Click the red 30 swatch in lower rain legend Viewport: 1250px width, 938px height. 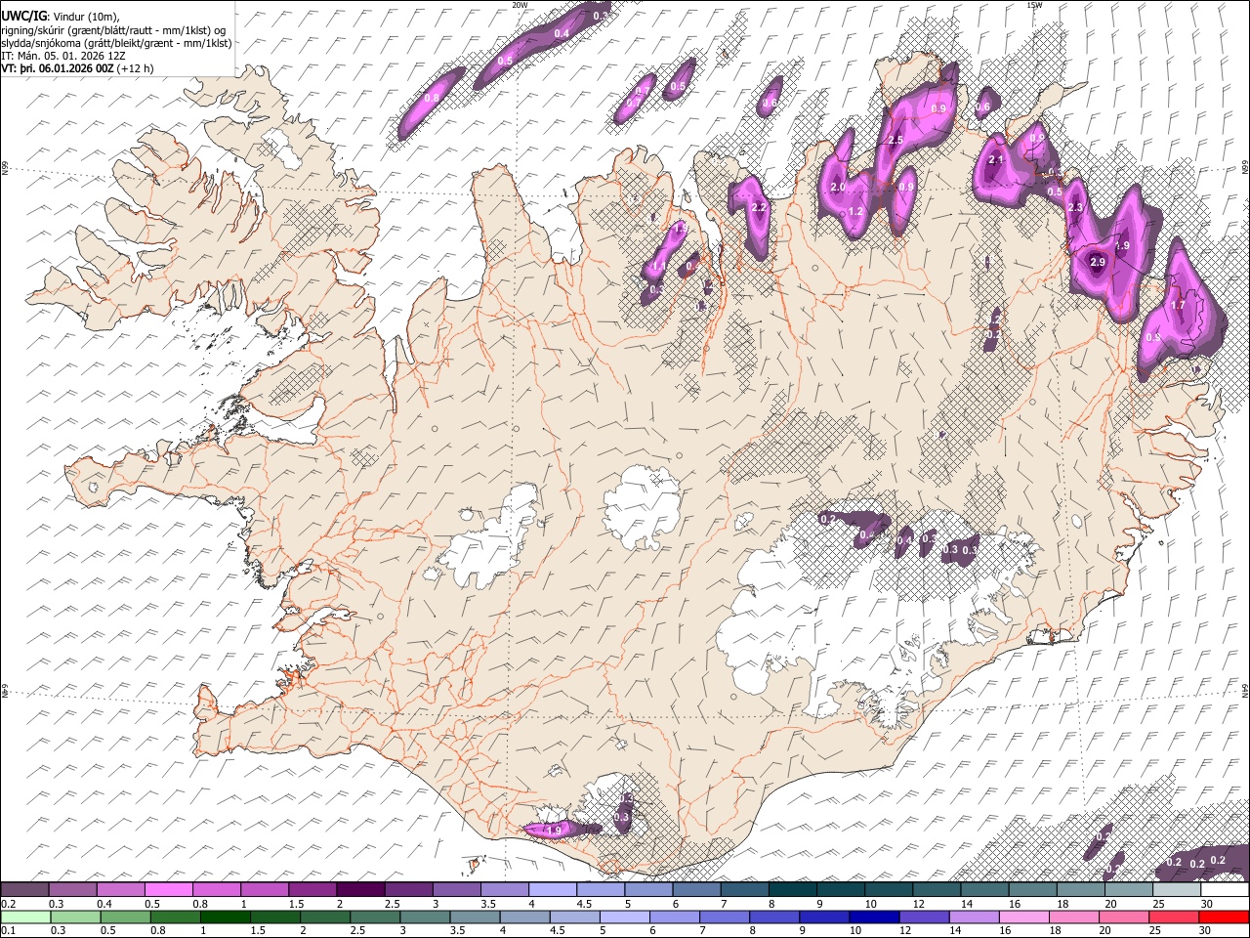1224,917
